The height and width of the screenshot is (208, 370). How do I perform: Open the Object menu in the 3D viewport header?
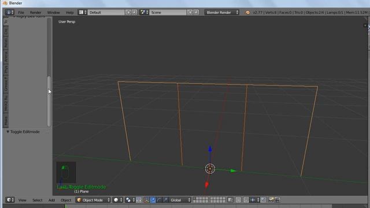[66, 200]
